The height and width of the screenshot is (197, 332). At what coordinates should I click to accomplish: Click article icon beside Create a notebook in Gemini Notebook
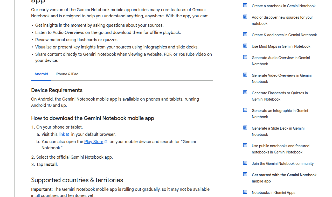point(245,5)
